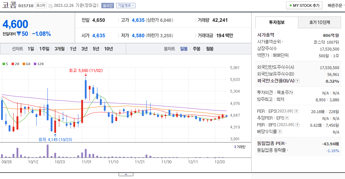Image resolution: width=345 pixels, height=179 pixels.
Task: Add stock via MY STOCK 추가 button
Action: point(304,5)
